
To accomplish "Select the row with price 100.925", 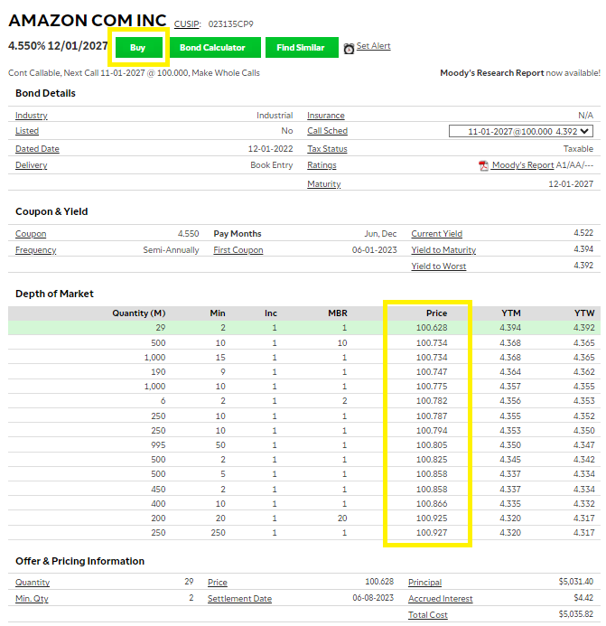I will pos(304,519).
